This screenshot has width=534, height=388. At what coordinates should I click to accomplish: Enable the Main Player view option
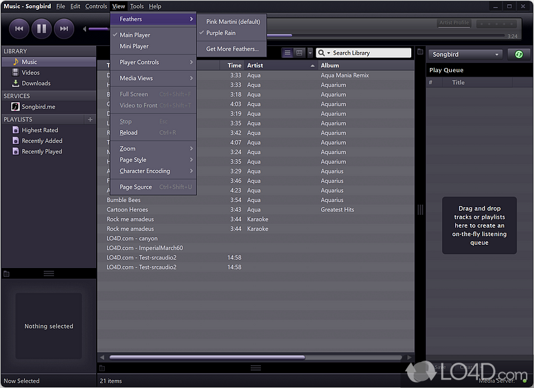point(135,35)
